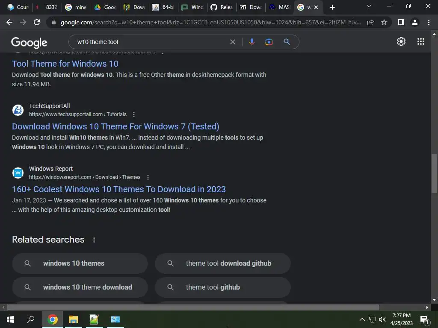
Task: Click TechSupportAll site favicon
Action: pos(18,110)
